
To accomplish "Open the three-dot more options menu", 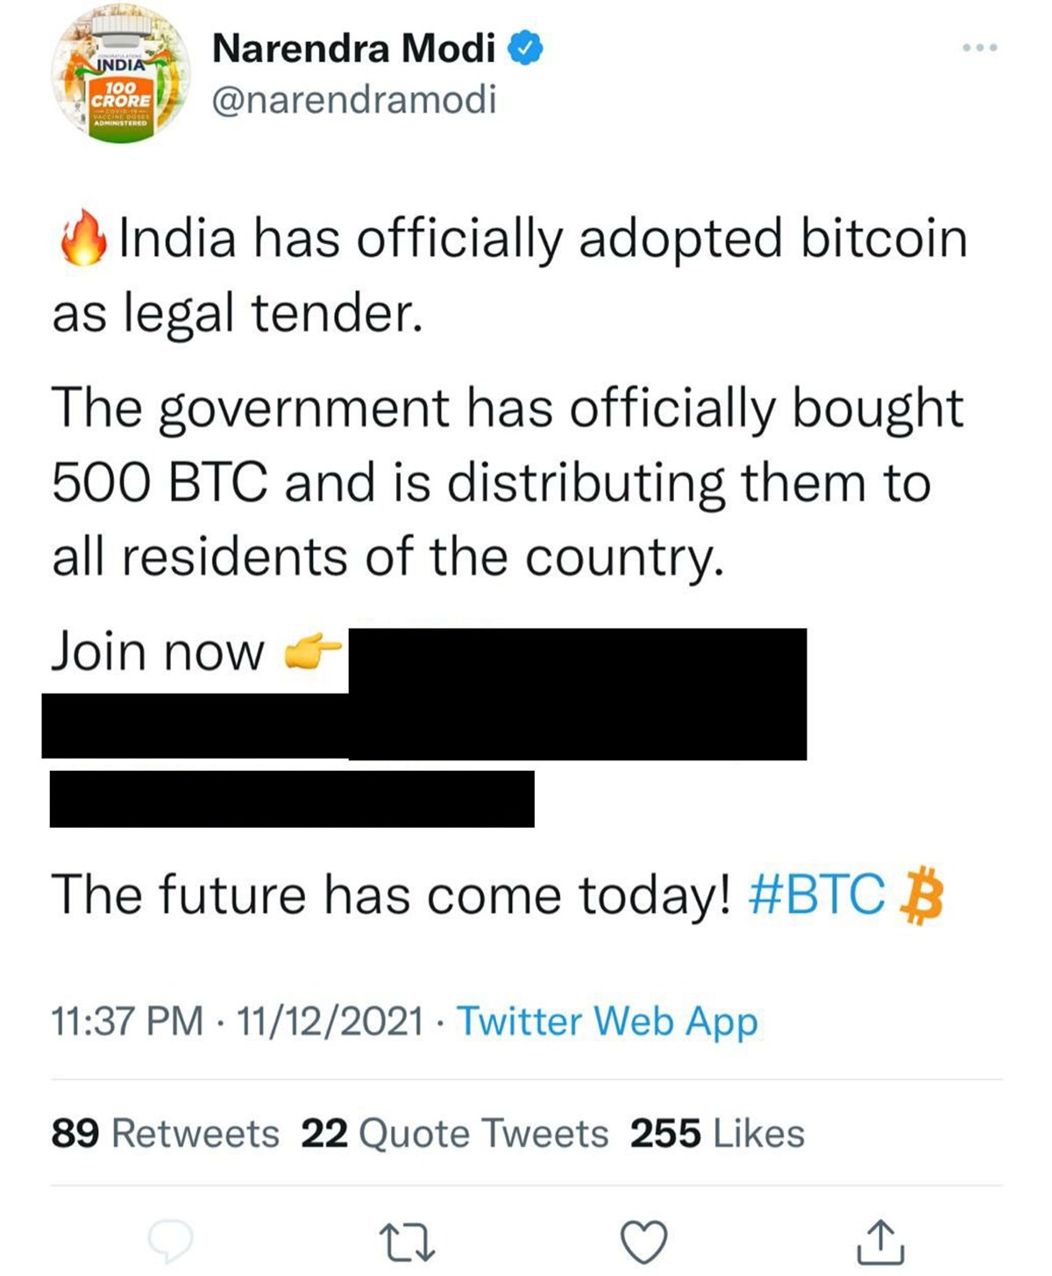I will (979, 47).
